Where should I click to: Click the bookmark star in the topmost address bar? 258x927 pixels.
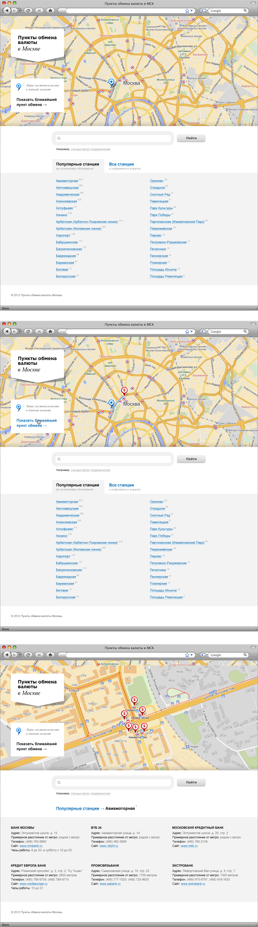(x=187, y=11)
